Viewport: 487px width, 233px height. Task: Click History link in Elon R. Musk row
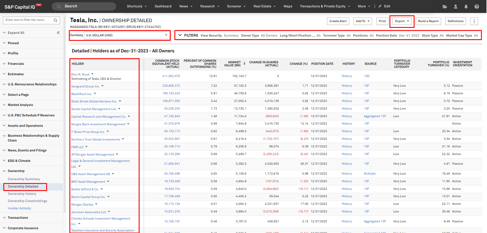[x=347, y=76]
